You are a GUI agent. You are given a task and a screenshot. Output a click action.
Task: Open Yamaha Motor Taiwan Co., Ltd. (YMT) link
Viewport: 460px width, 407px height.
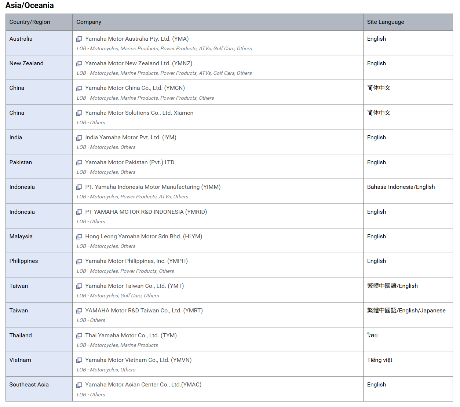[x=134, y=286]
